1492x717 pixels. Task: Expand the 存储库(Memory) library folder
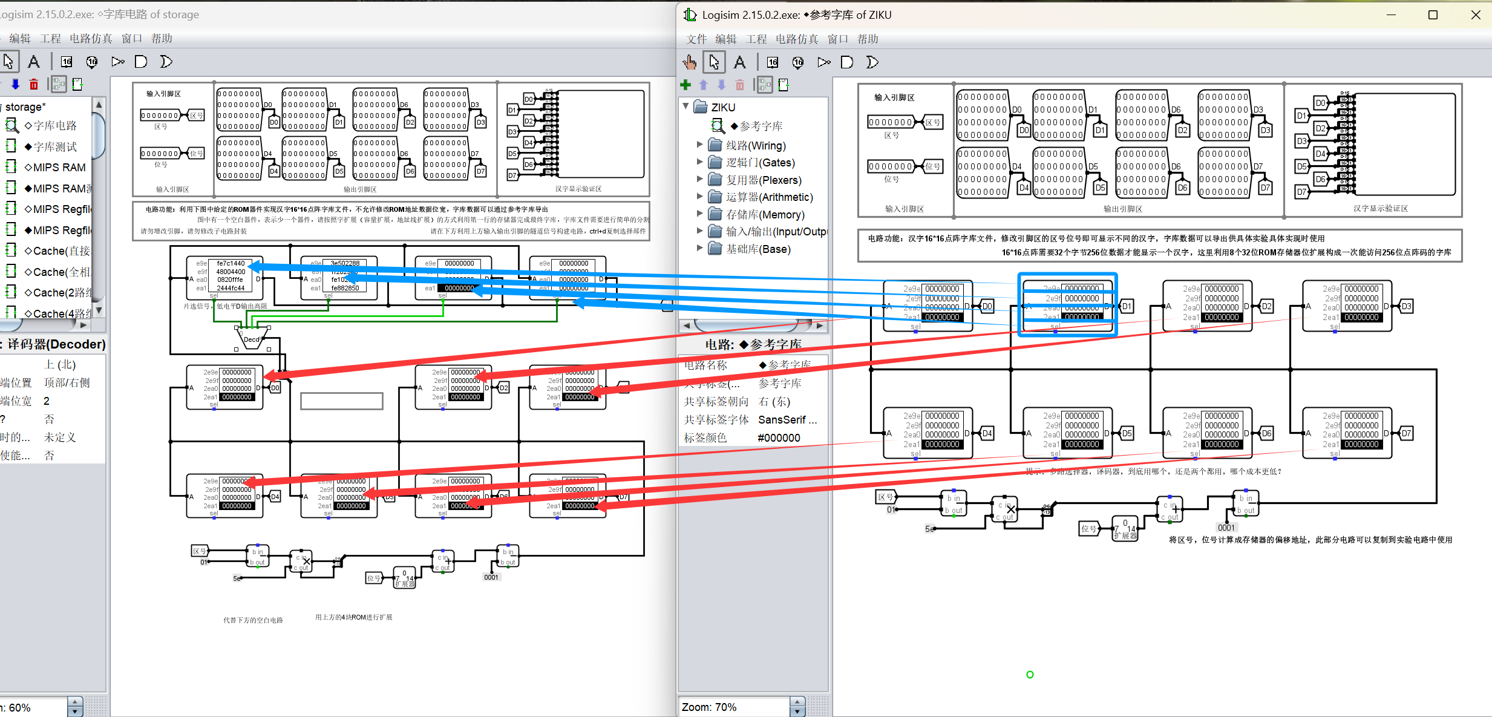700,214
